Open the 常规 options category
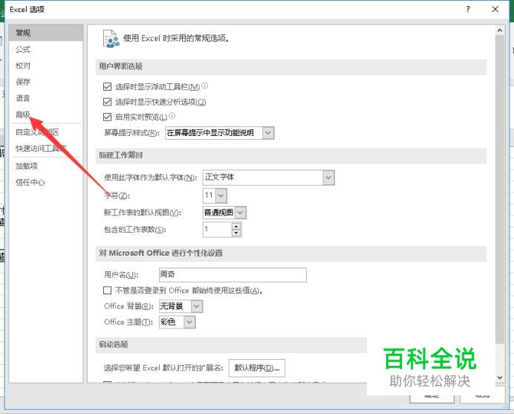 click(46, 33)
